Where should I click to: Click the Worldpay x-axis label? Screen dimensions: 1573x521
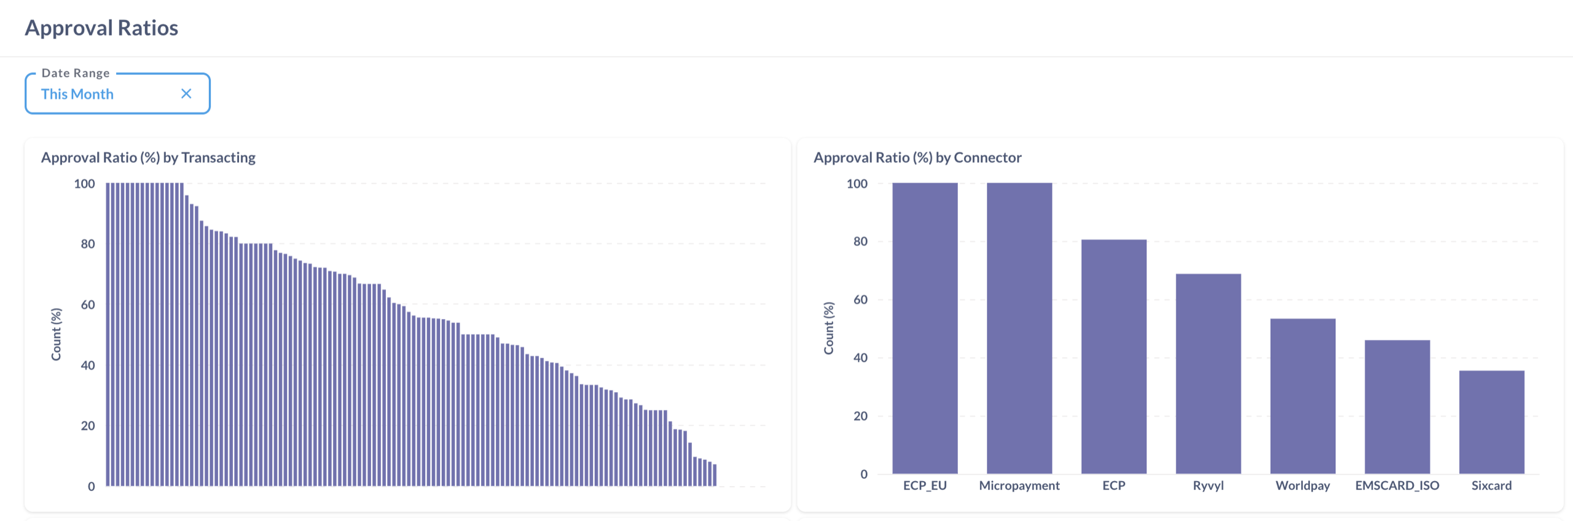[x=1303, y=485]
